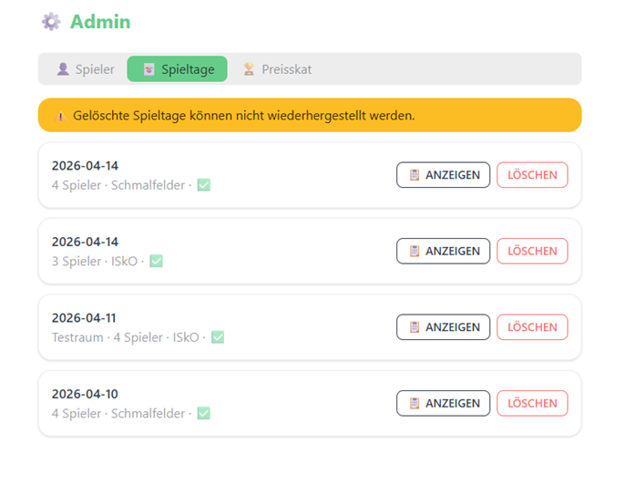636x485 pixels.
Task: Click clipboard icon for 2026-04-10 entry
Action: coord(415,404)
